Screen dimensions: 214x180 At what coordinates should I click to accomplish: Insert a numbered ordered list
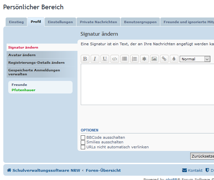tap(135, 59)
